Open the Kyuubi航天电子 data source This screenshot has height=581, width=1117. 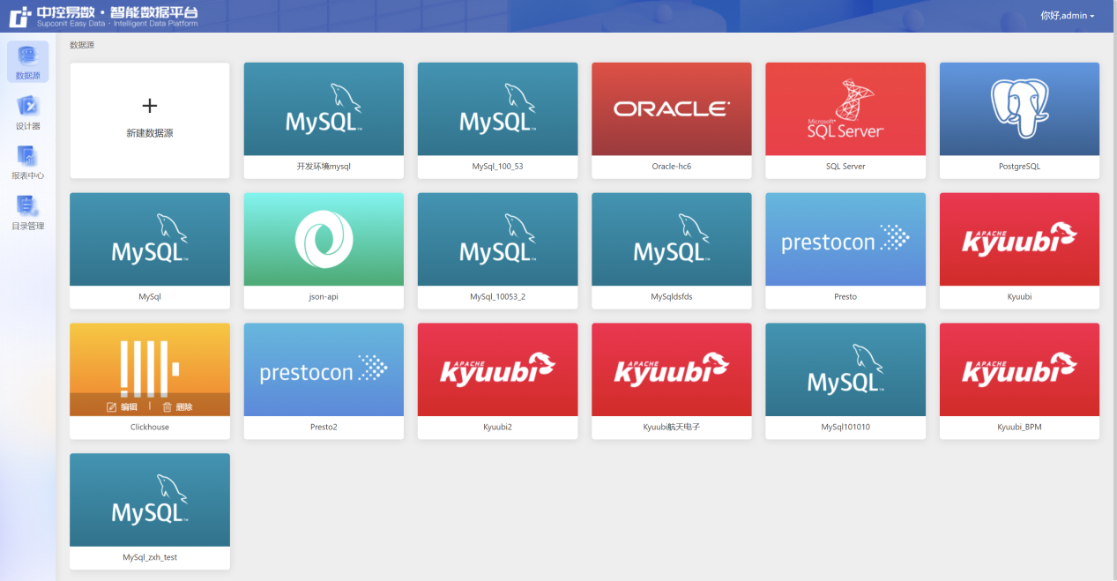click(x=671, y=381)
